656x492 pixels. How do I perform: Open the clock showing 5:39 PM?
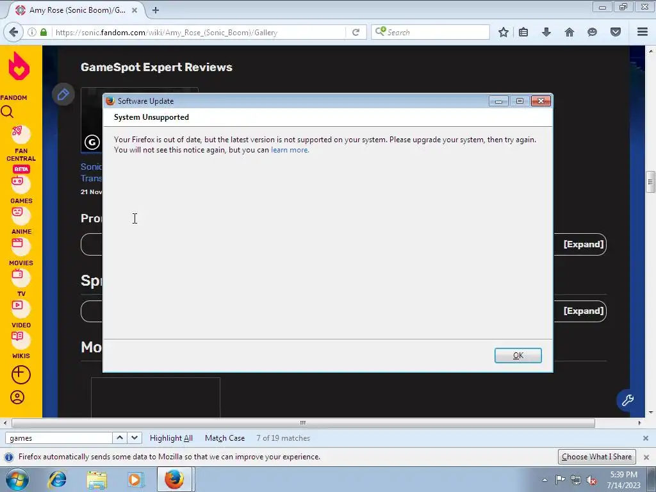tap(623, 479)
